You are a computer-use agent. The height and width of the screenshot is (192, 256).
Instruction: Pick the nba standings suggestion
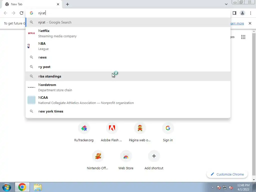tap(128, 76)
